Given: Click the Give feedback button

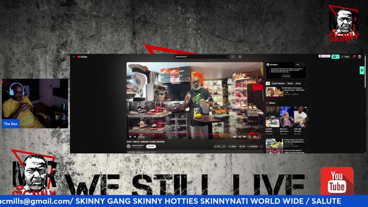Looking at the screenshot, I should click(325, 56).
